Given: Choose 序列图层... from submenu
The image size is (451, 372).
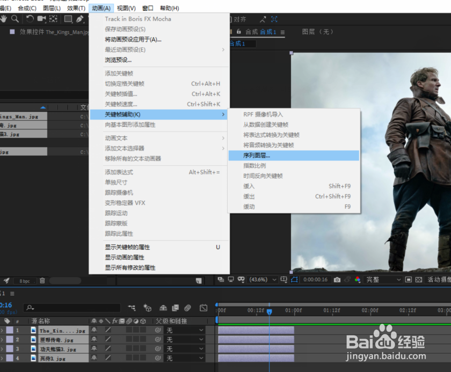Looking at the screenshot, I should click(x=294, y=156).
